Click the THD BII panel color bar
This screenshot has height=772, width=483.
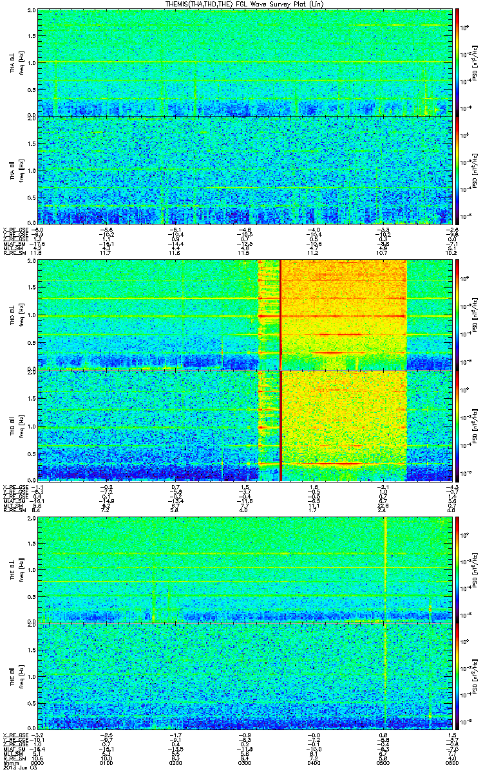click(x=457, y=425)
